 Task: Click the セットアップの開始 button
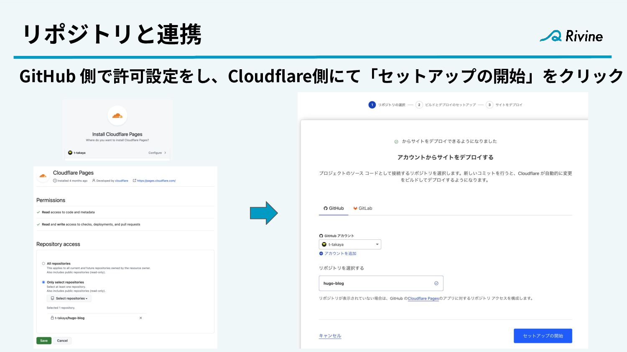[x=543, y=336]
